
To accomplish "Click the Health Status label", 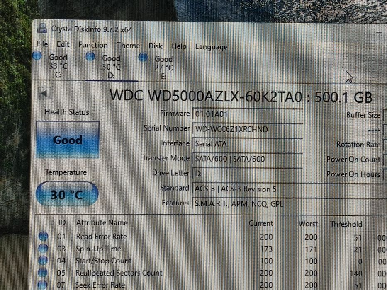I will (x=67, y=112).
